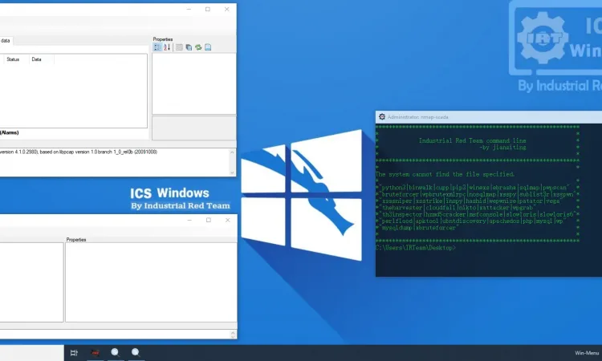Open the magnifier app beside the red icon
Viewport: 602px width, 361px height.
tap(115, 352)
